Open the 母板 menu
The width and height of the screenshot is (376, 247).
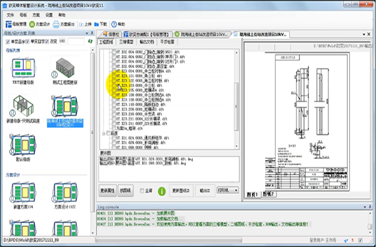coord(23,15)
